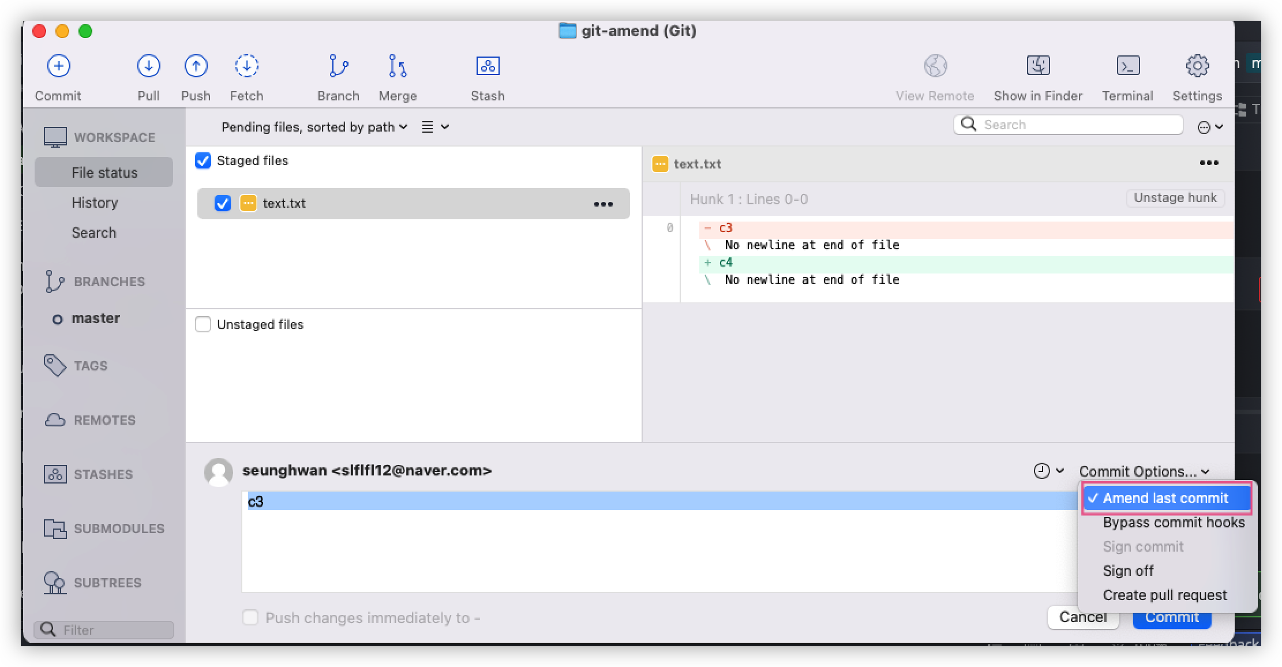This screenshot has height=667, width=1282.
Task: Open Terminal from the toolbar
Action: tap(1127, 66)
